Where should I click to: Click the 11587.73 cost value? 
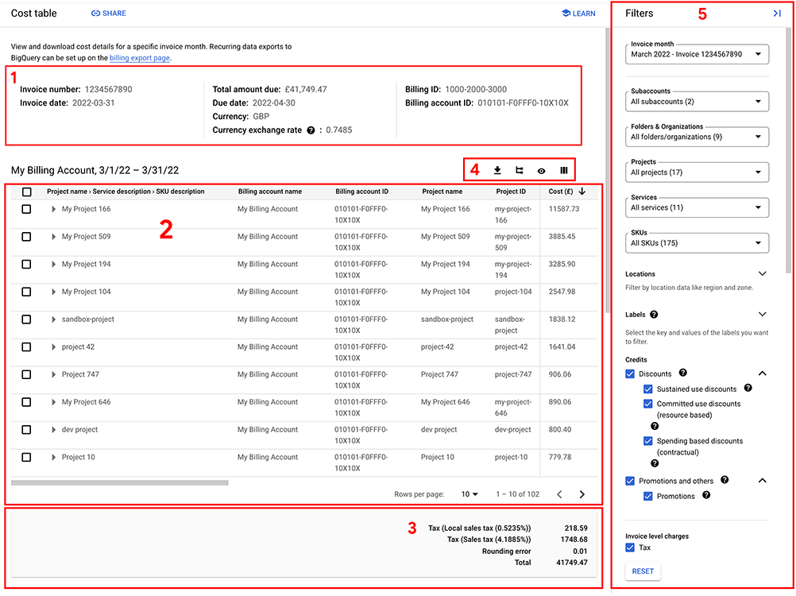[x=563, y=209]
